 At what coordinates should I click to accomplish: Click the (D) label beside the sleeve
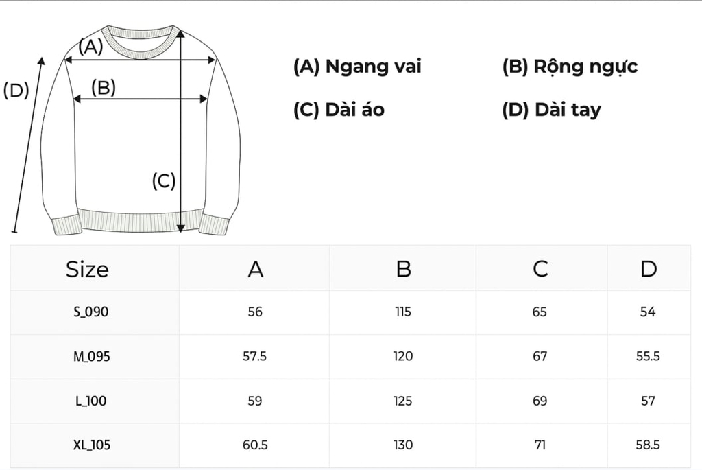16,91
